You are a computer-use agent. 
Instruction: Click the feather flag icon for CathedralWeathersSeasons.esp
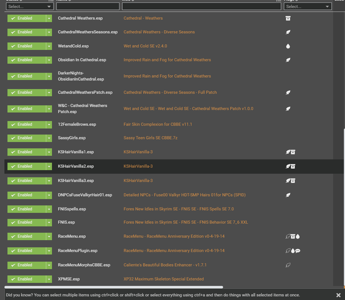click(x=288, y=32)
